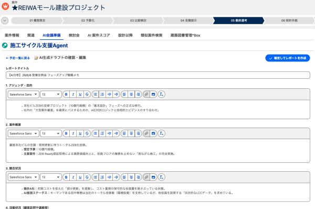This screenshot has height=209, width=315.
Task: Select stage 01 in the path bar
Action: pos(37,20)
